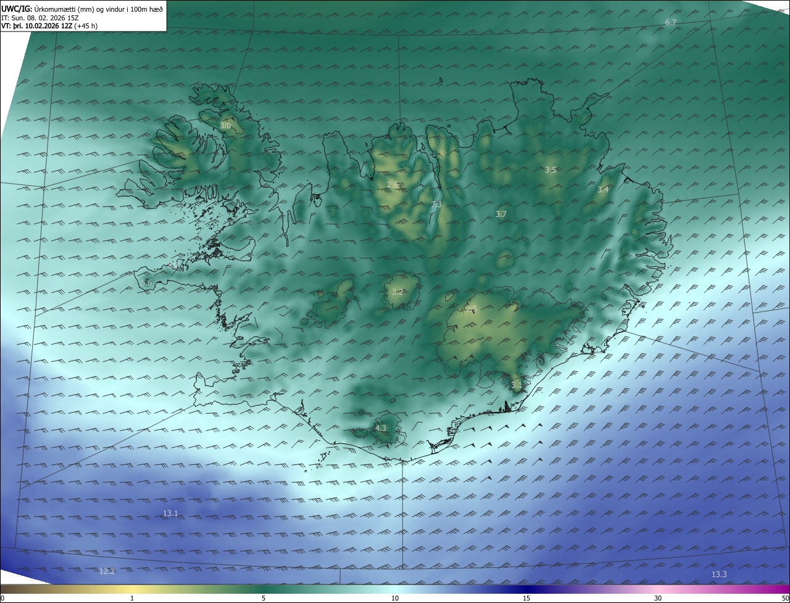Click the 50 tick on the color scale

coord(786,598)
